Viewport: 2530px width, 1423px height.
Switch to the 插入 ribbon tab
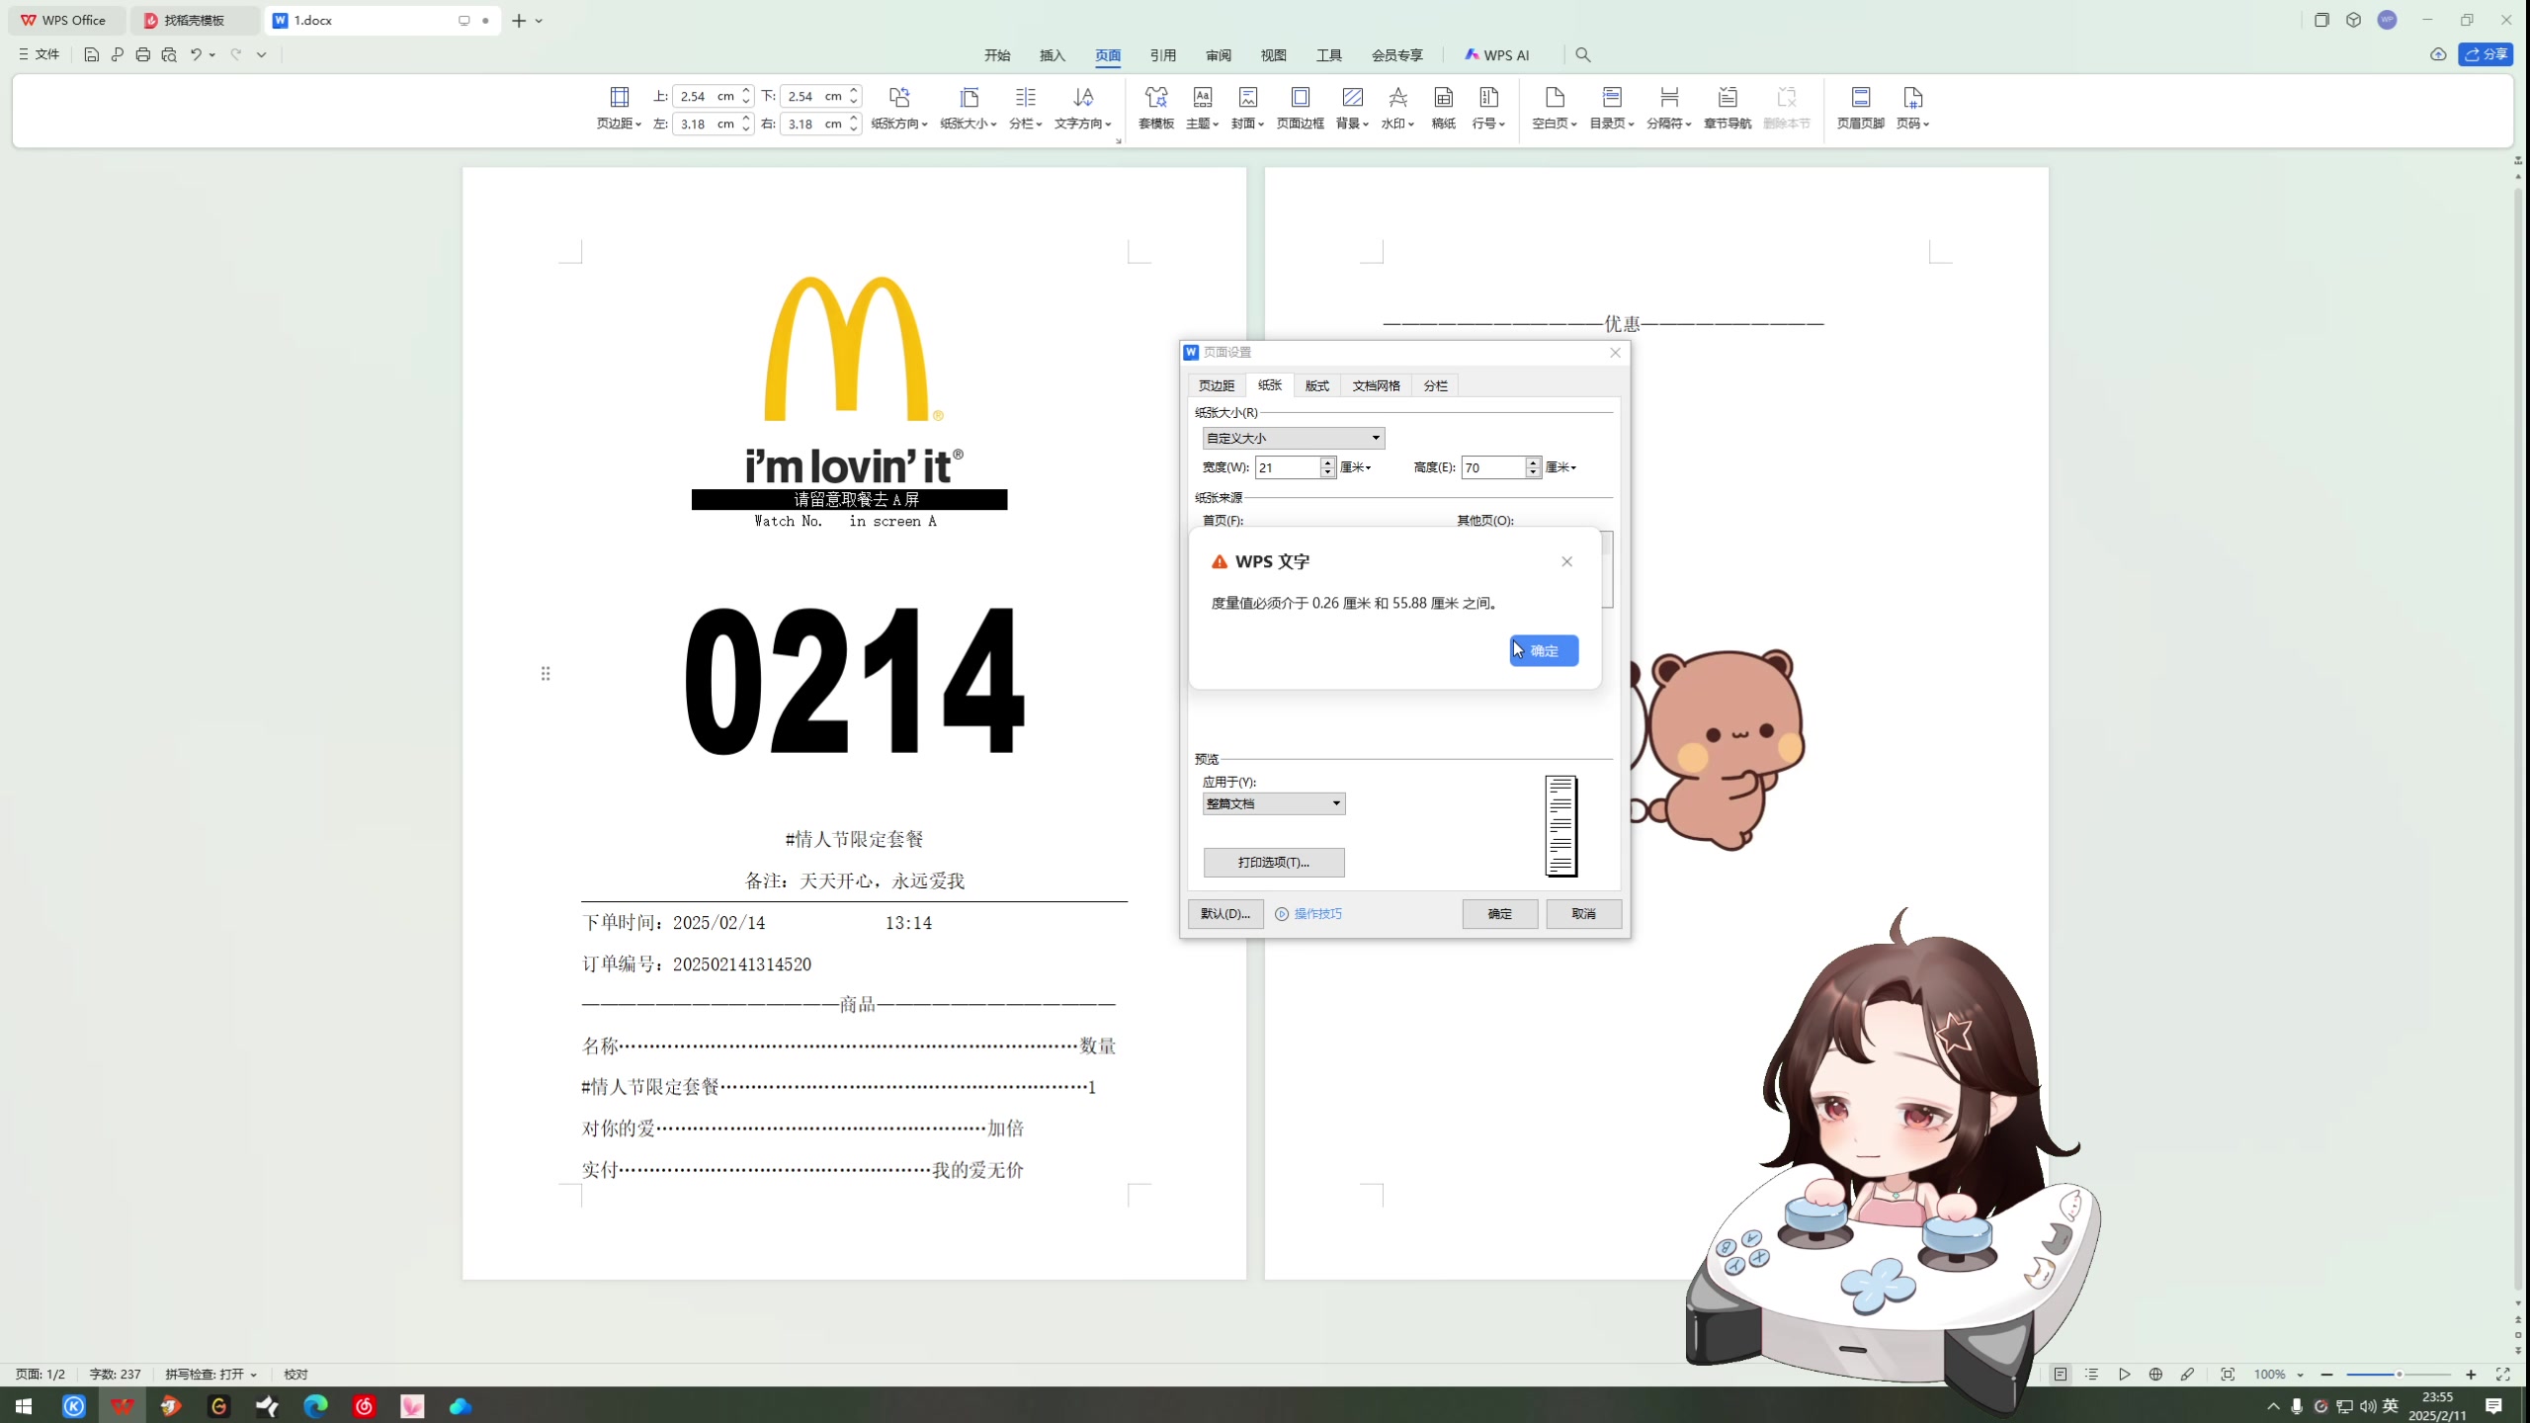[1053, 55]
